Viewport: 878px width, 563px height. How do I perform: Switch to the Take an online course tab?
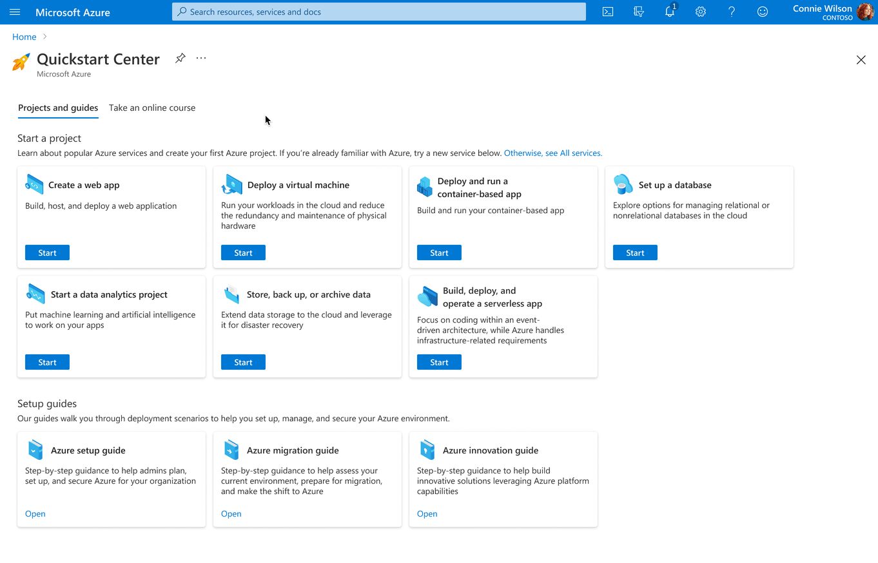152,108
